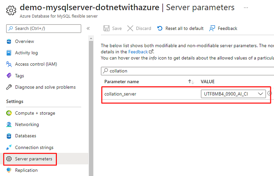274x176 pixels.
Task: Click the Feedback person icon
Action: pos(212,28)
